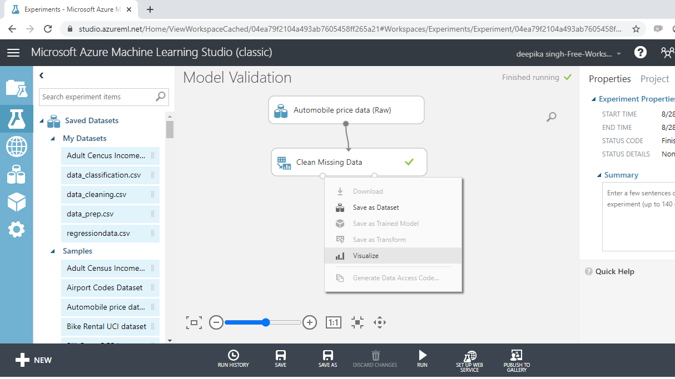The image size is (675, 379).
Task: Select Automobile price data sample in palette
Action: 110,307
